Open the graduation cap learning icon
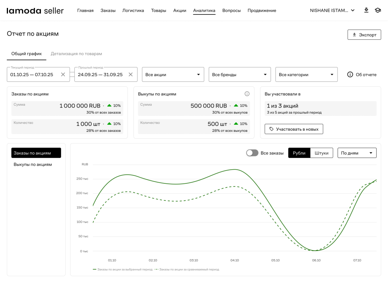The width and height of the screenshot is (388, 291). pos(377,10)
